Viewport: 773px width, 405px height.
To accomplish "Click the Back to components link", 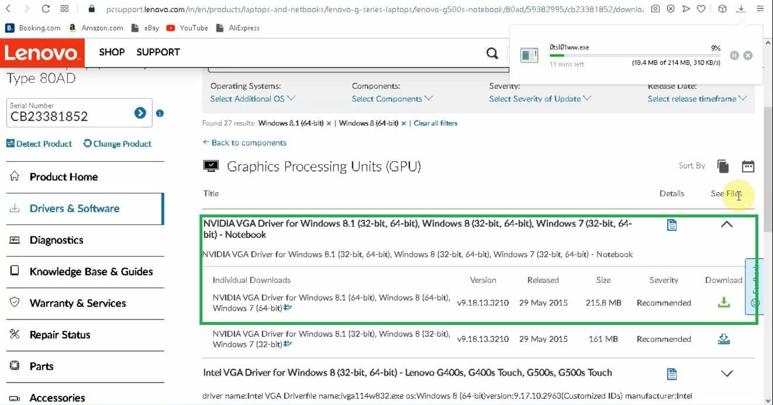I will pyautogui.click(x=245, y=143).
